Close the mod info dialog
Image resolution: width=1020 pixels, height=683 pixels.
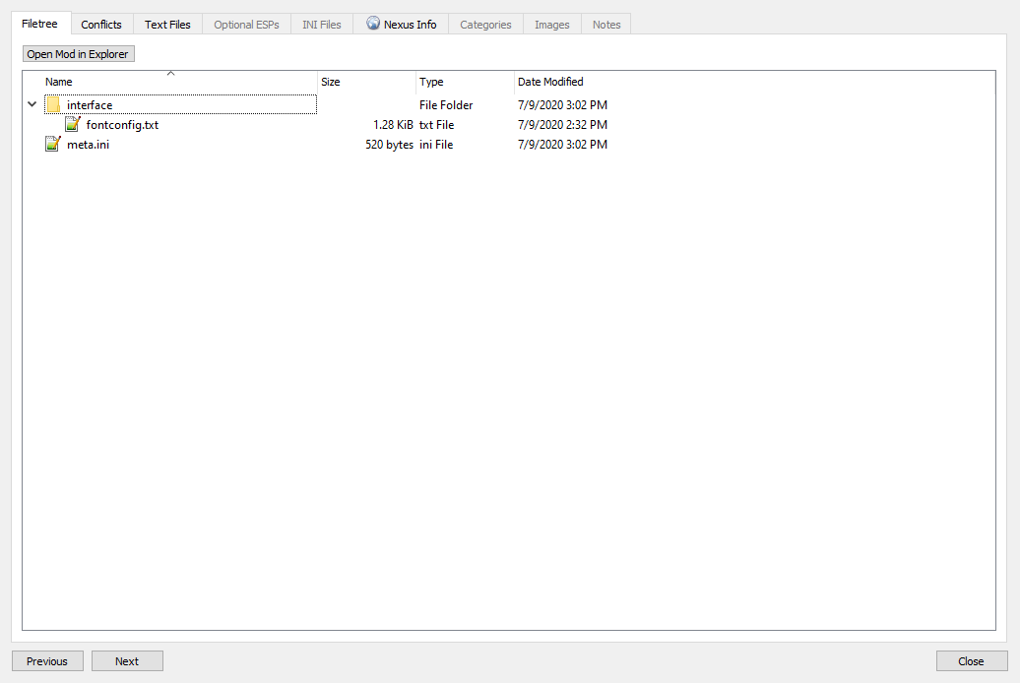pos(971,661)
